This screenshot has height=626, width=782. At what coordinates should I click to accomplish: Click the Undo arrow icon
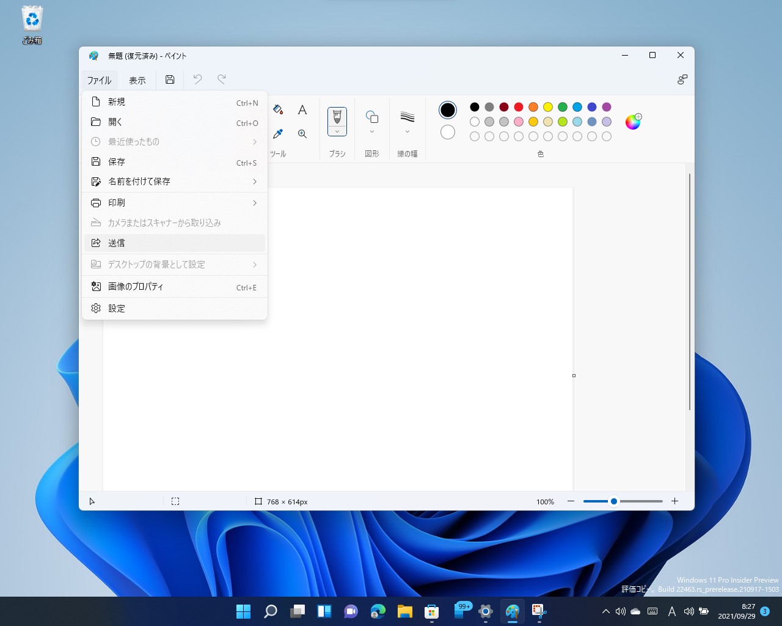coord(197,79)
